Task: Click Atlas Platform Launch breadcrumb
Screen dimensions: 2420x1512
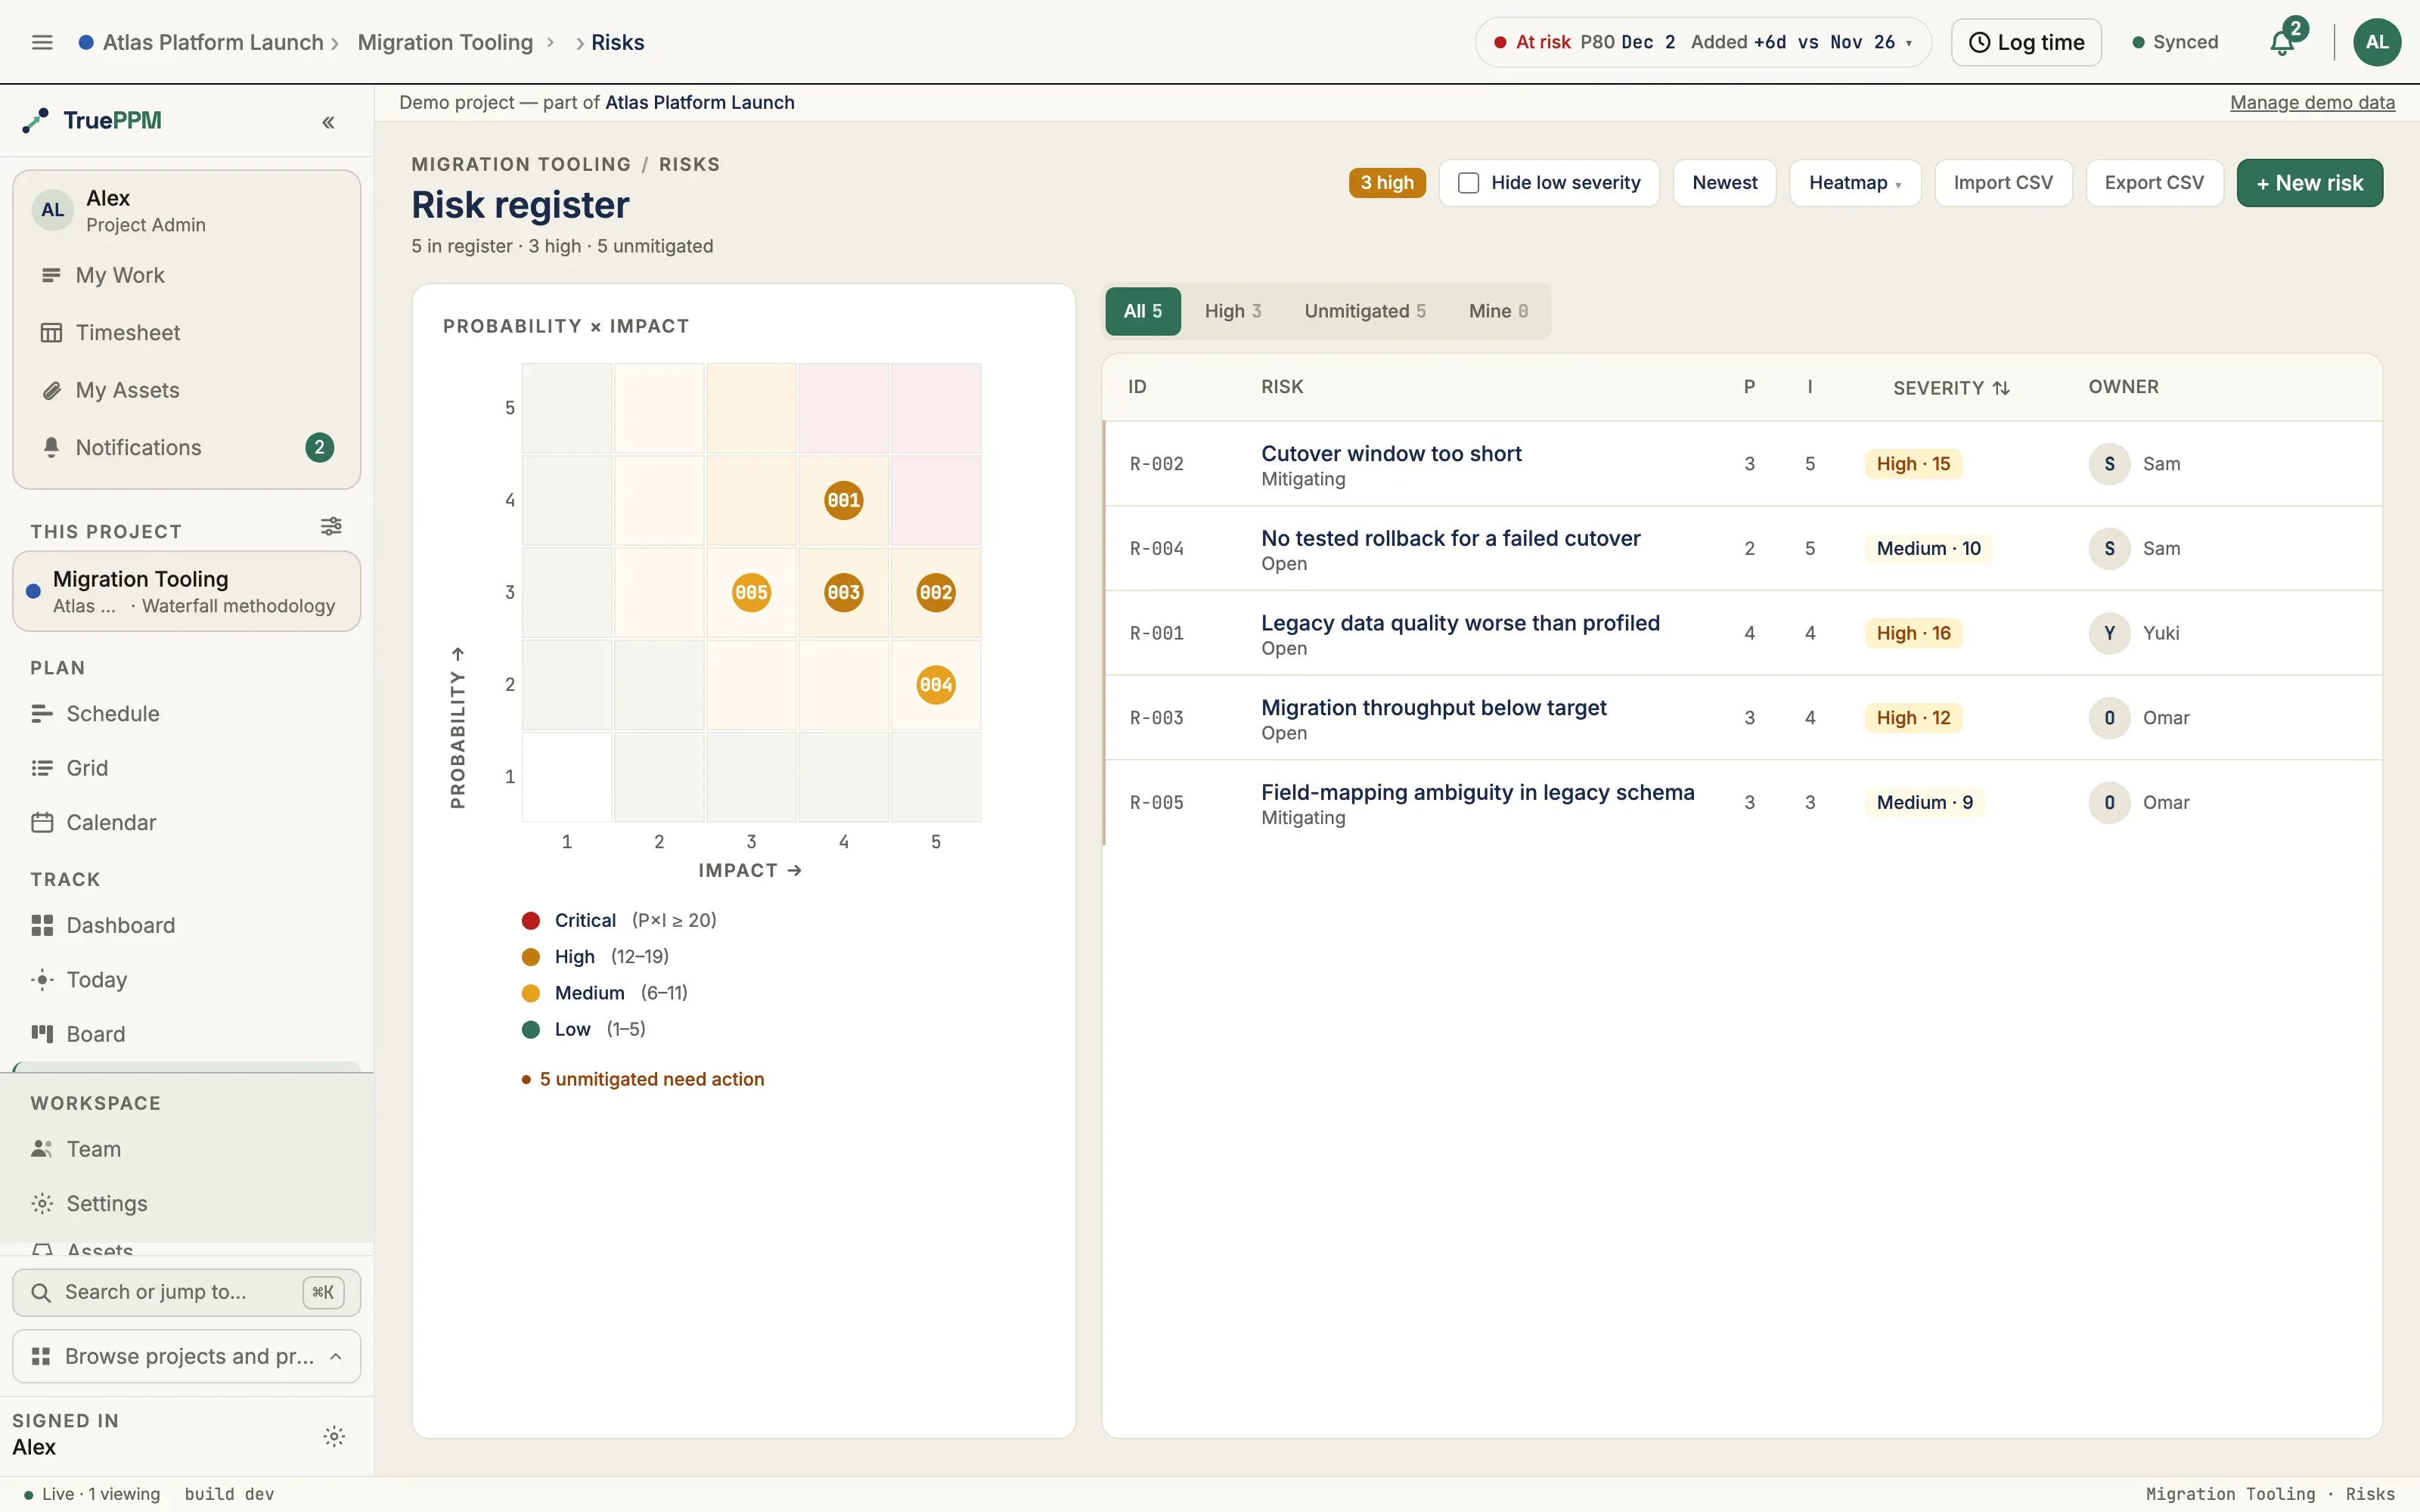Action: click(x=213, y=42)
